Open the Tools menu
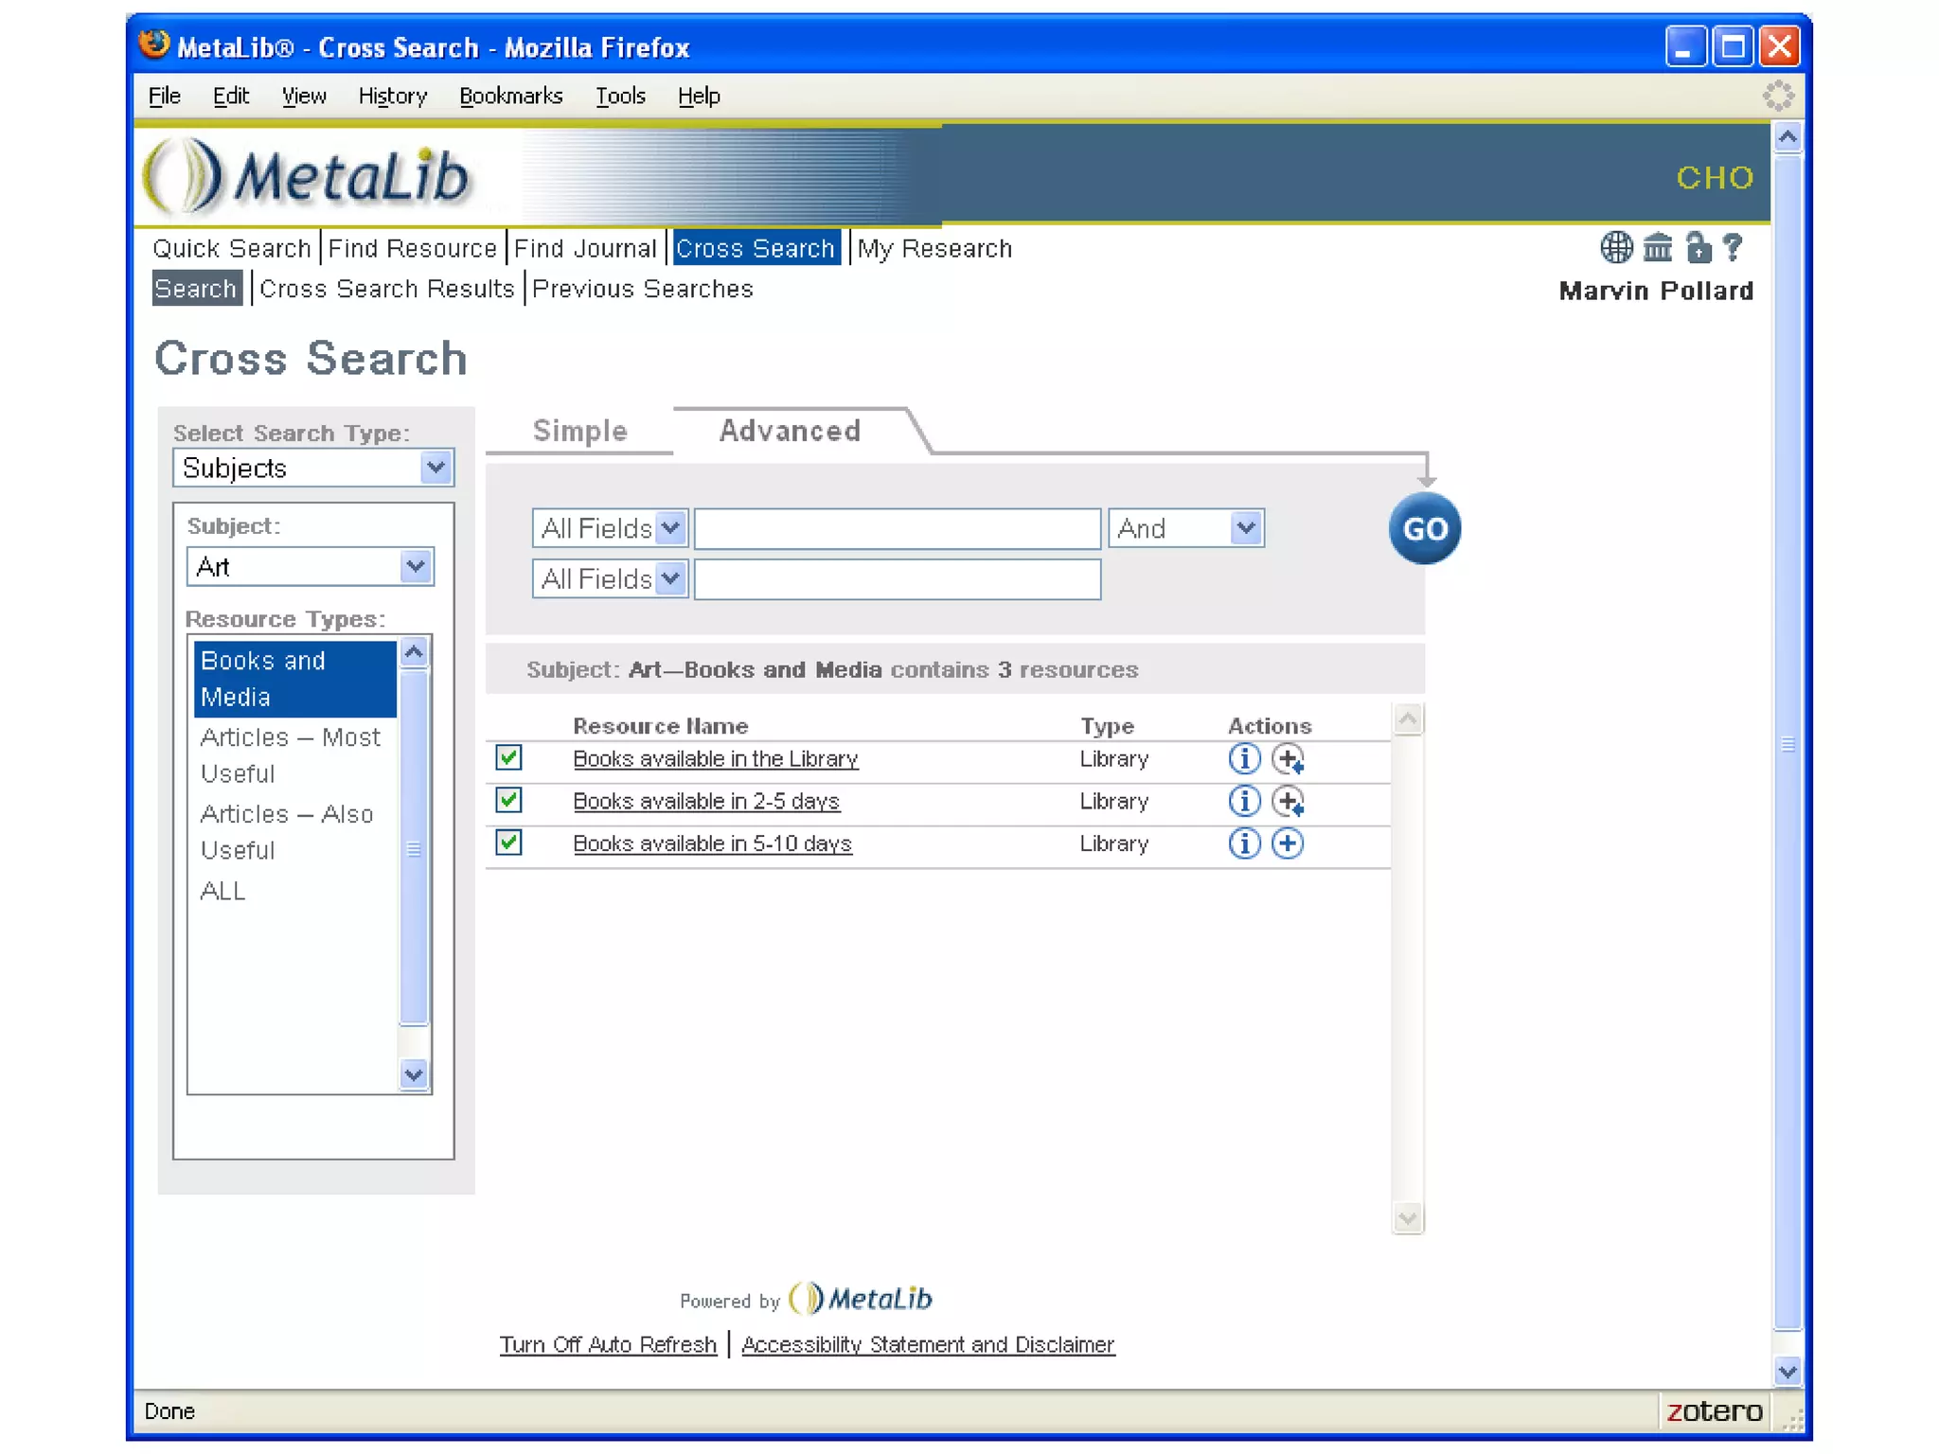The width and height of the screenshot is (1939, 1454). point(620,96)
